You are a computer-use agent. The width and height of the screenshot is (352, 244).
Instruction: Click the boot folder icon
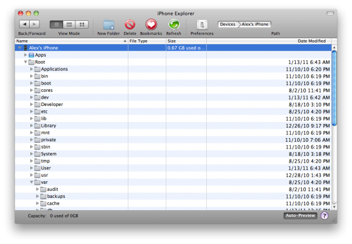pos(37,83)
